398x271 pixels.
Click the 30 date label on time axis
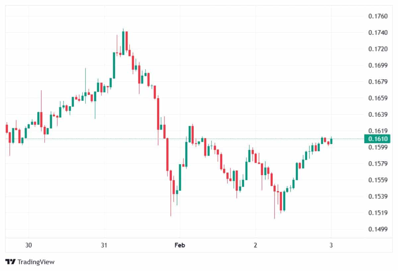(x=29, y=245)
